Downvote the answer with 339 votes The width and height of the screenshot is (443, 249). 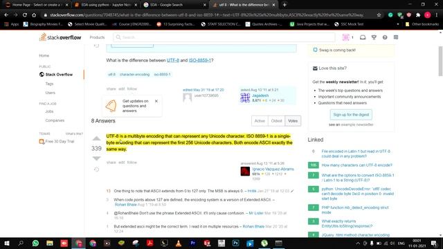point(96,158)
